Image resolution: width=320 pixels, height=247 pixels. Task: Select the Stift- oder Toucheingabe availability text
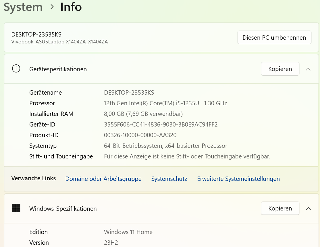click(x=187, y=156)
